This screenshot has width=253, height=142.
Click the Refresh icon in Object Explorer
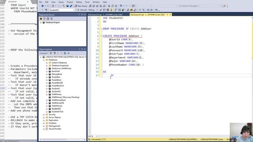[65, 53]
